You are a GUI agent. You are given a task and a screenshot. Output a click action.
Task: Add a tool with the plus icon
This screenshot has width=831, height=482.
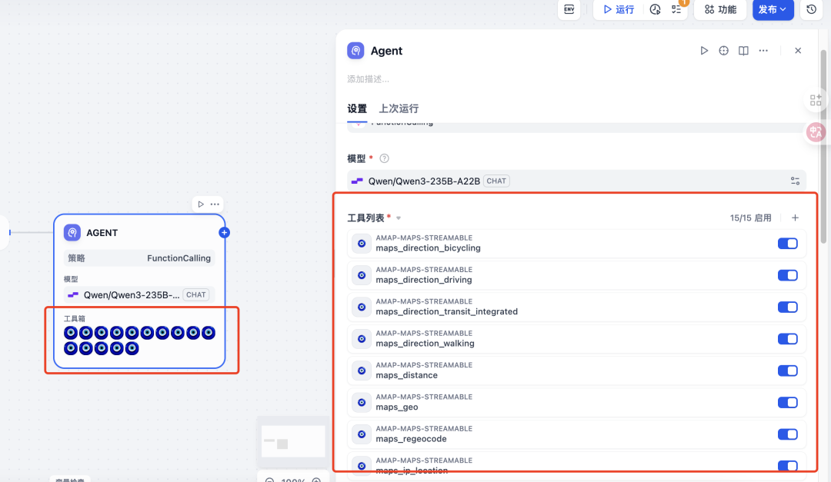[795, 218]
